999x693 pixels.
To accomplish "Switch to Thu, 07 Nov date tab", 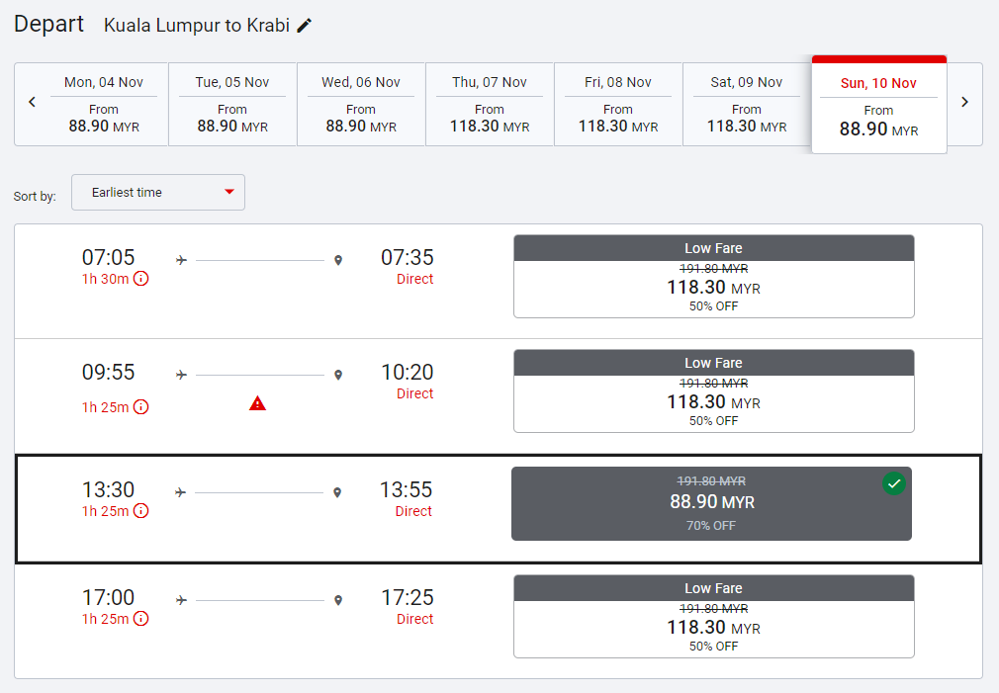I will (x=490, y=105).
